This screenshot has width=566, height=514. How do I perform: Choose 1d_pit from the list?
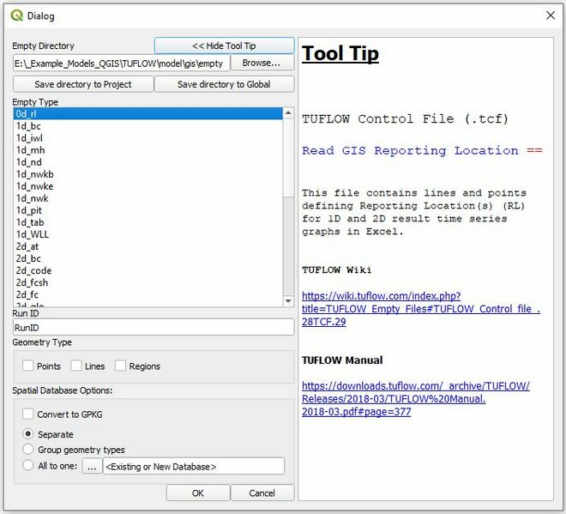31,210
